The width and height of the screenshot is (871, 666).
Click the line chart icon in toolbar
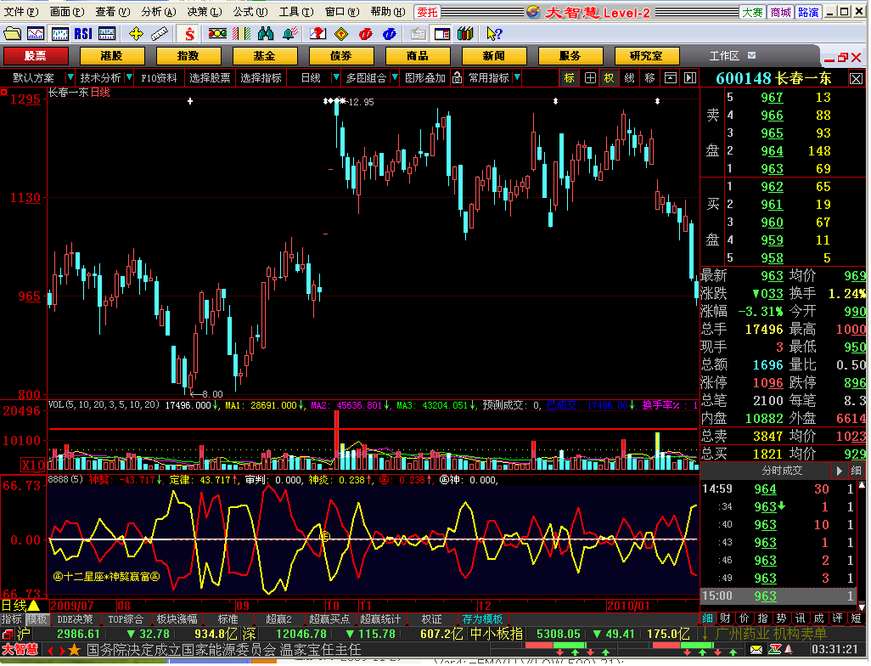(x=36, y=34)
